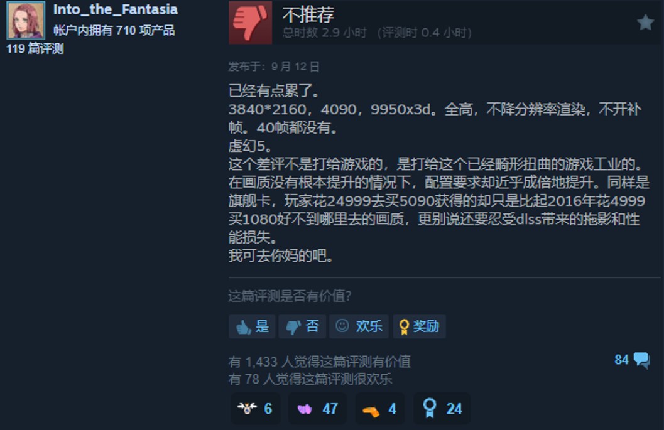Click the reviewer's avatar picture
This screenshot has height=430, width=664.
pyautogui.click(x=26, y=20)
